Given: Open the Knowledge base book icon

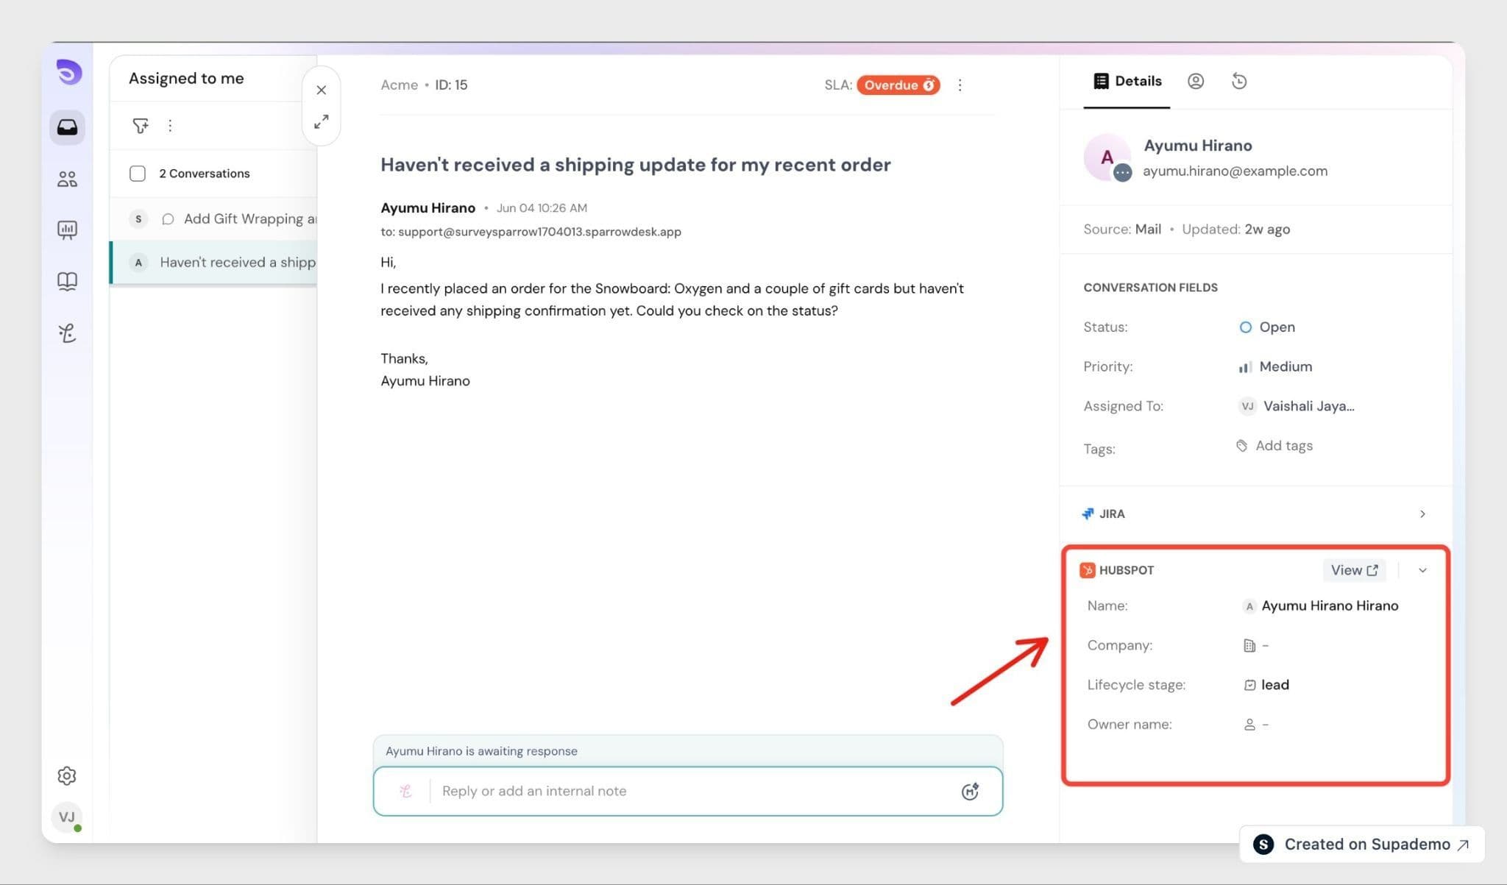Looking at the screenshot, I should pyautogui.click(x=67, y=281).
